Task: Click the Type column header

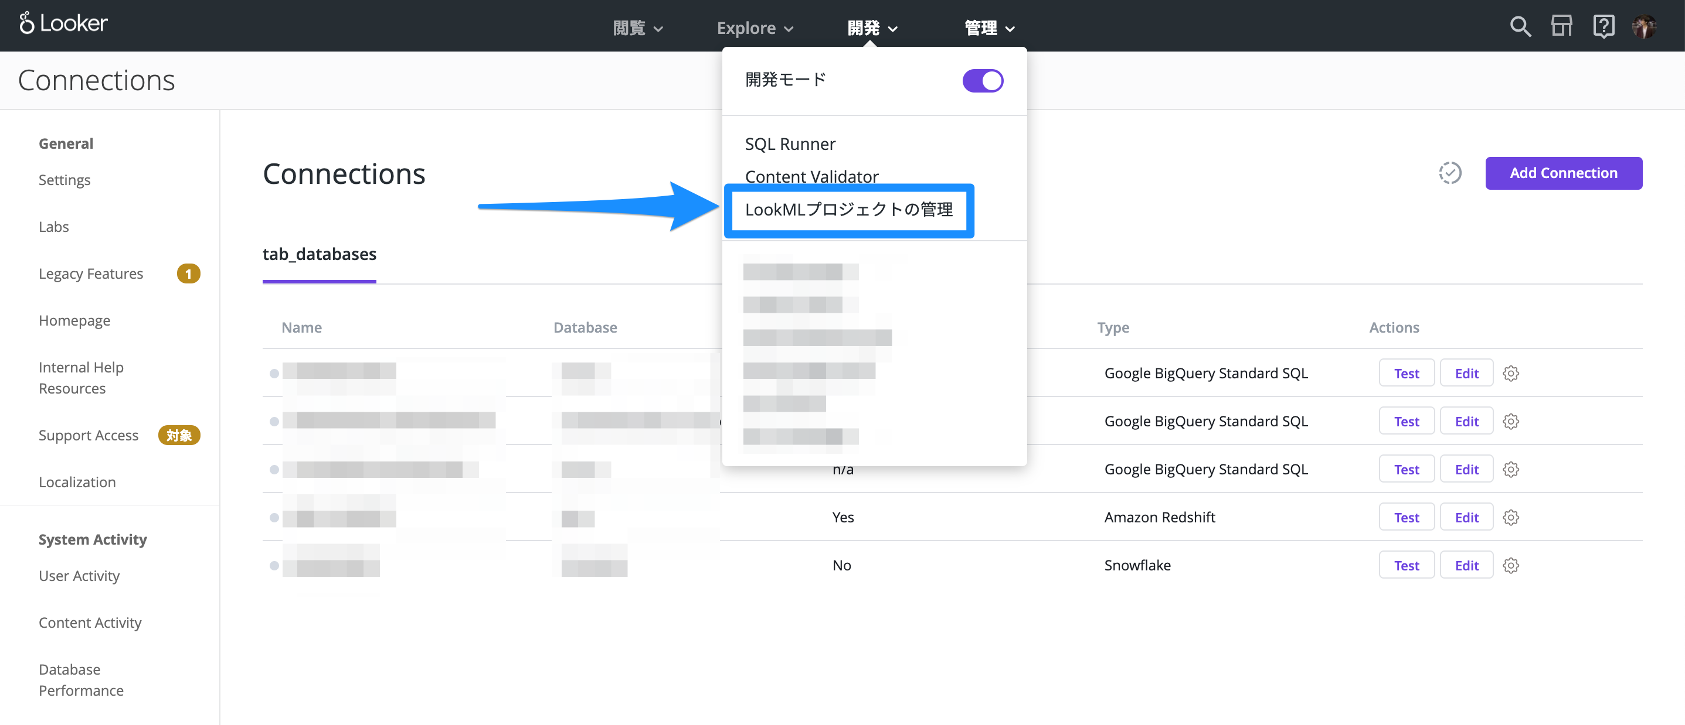Action: point(1113,327)
